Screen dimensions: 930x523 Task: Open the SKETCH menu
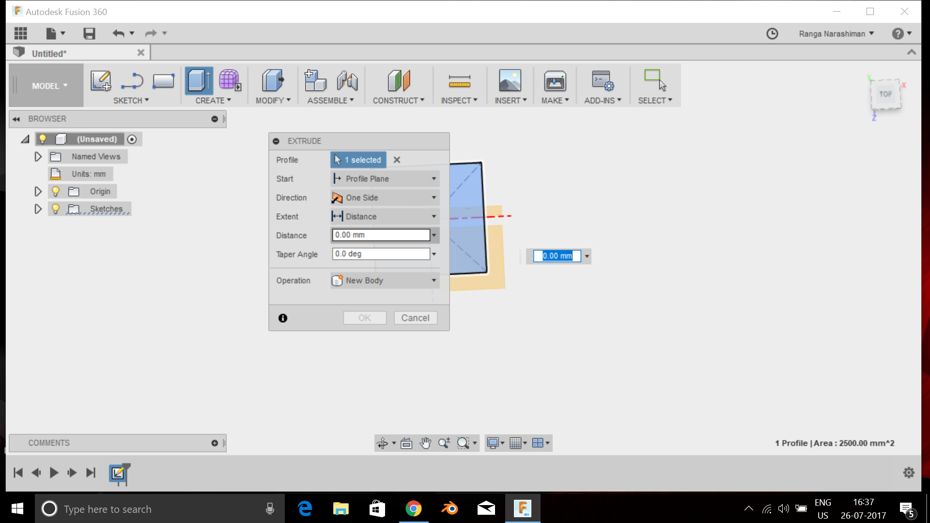coord(131,101)
